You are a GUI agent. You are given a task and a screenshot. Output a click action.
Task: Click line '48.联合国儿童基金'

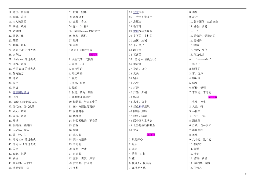[141, 121]
